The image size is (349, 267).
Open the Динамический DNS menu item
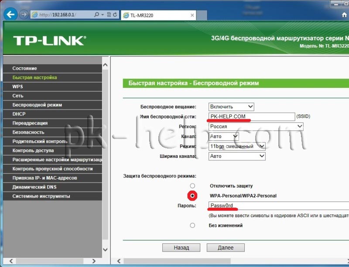52,187
